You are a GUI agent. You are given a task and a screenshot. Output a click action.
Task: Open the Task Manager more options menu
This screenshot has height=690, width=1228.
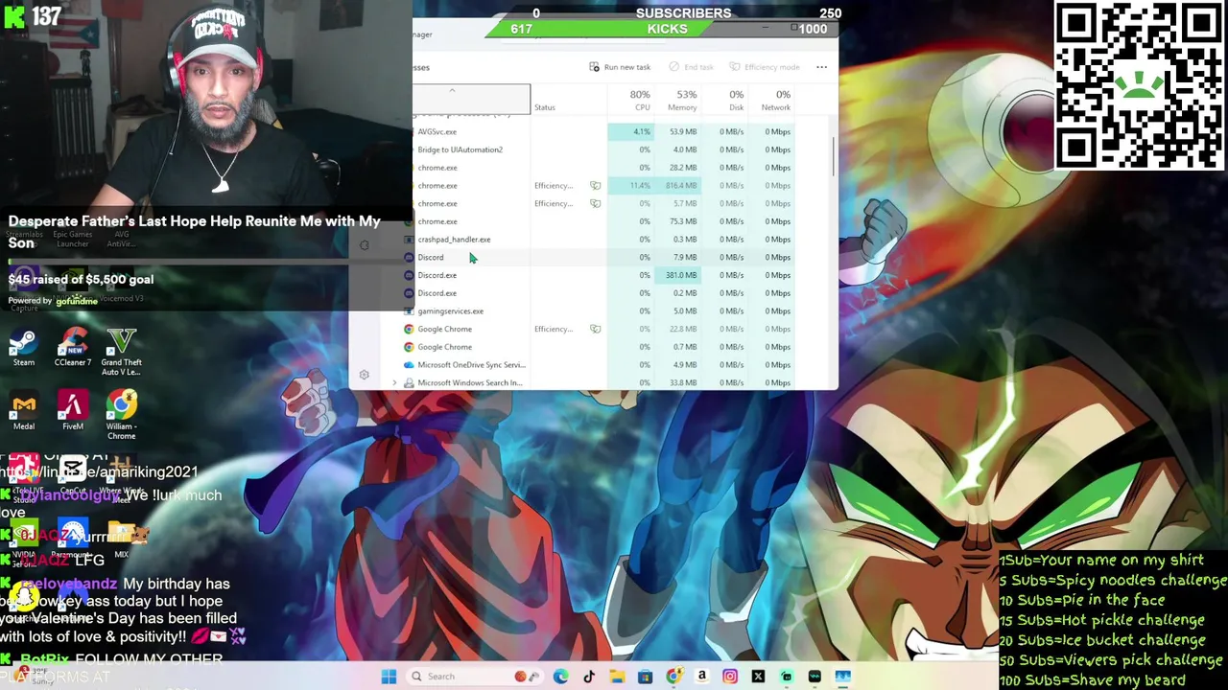point(821,67)
